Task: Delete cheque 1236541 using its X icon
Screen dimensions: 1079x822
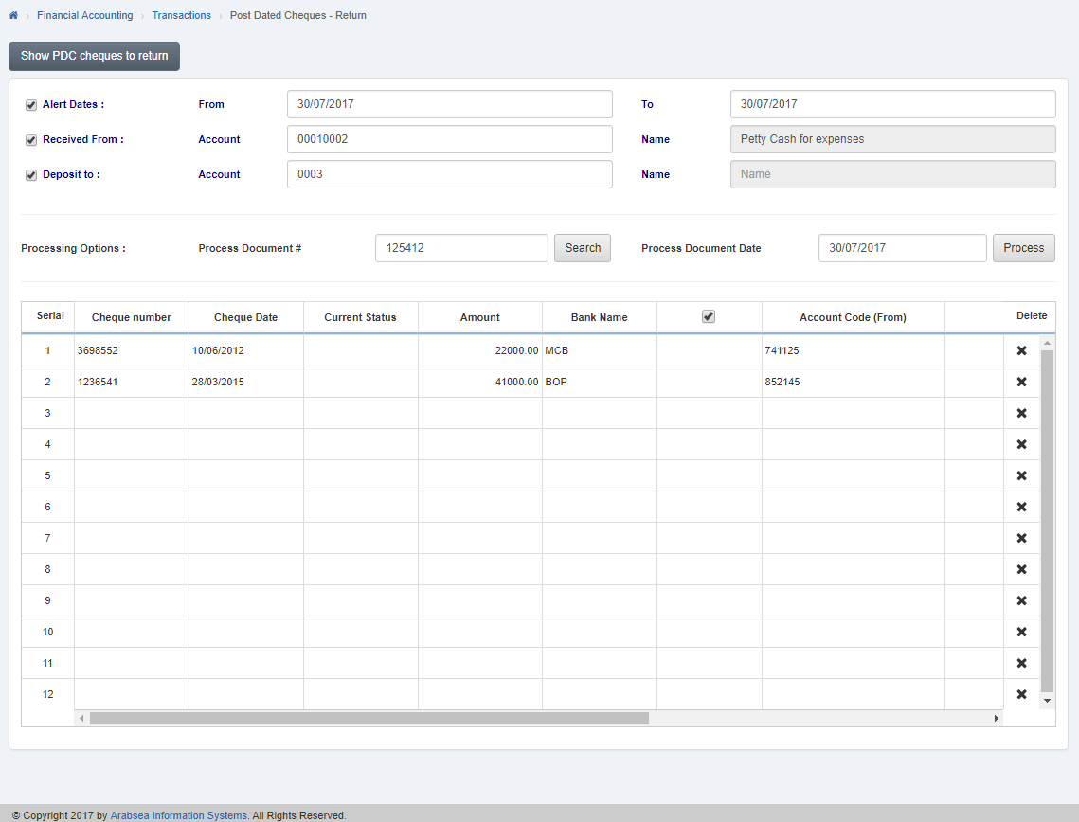Action: (1021, 381)
